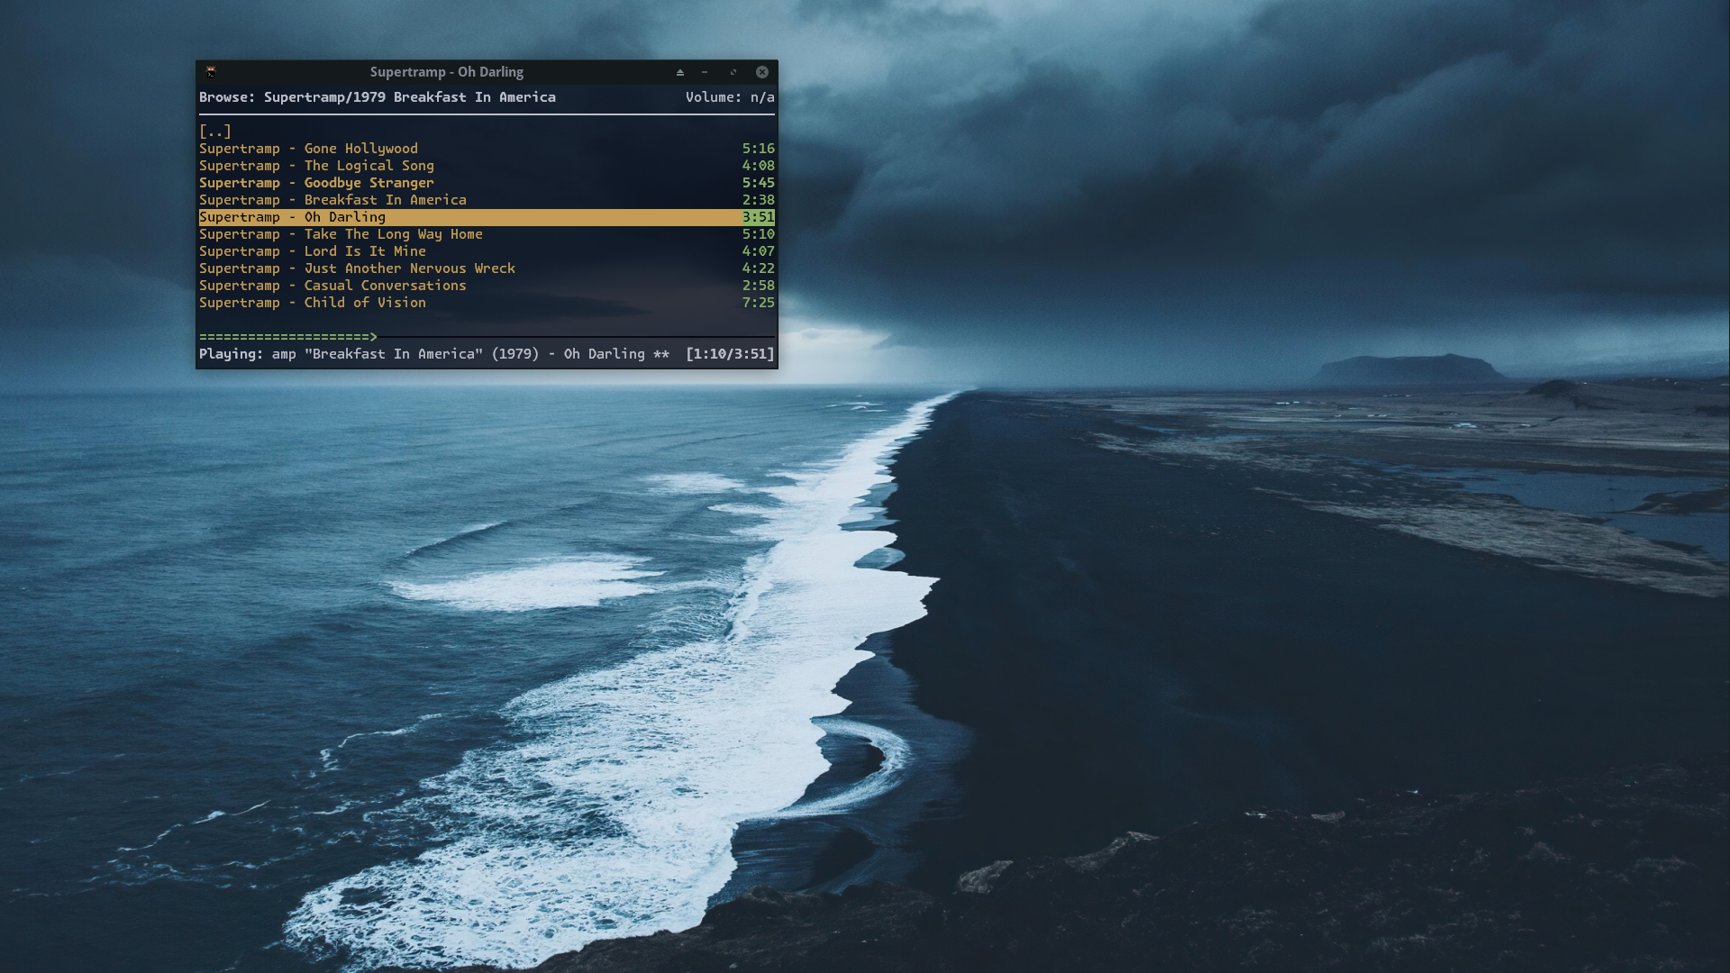This screenshot has height=973, width=1730.
Task: Click the playback progress bar arrow
Action: (373, 337)
